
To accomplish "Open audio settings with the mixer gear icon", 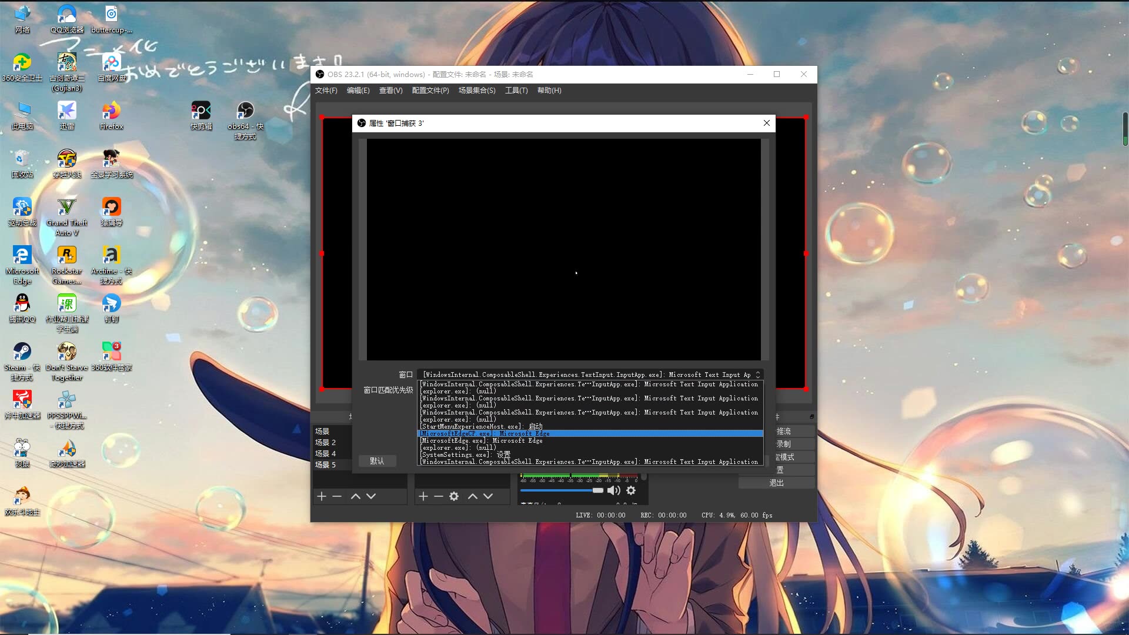I will (x=631, y=490).
